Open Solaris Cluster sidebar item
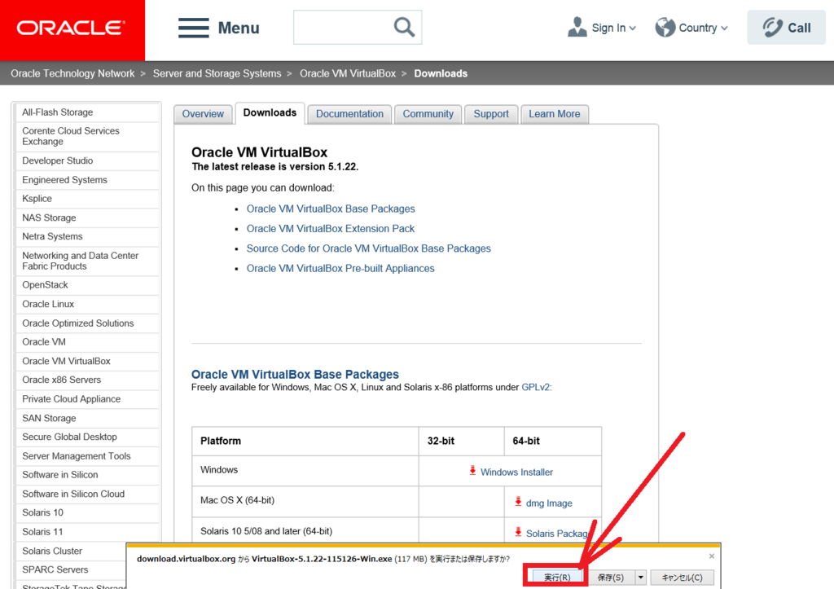 coord(52,551)
